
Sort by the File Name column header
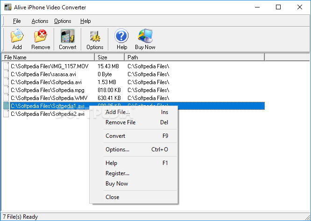click(x=48, y=57)
